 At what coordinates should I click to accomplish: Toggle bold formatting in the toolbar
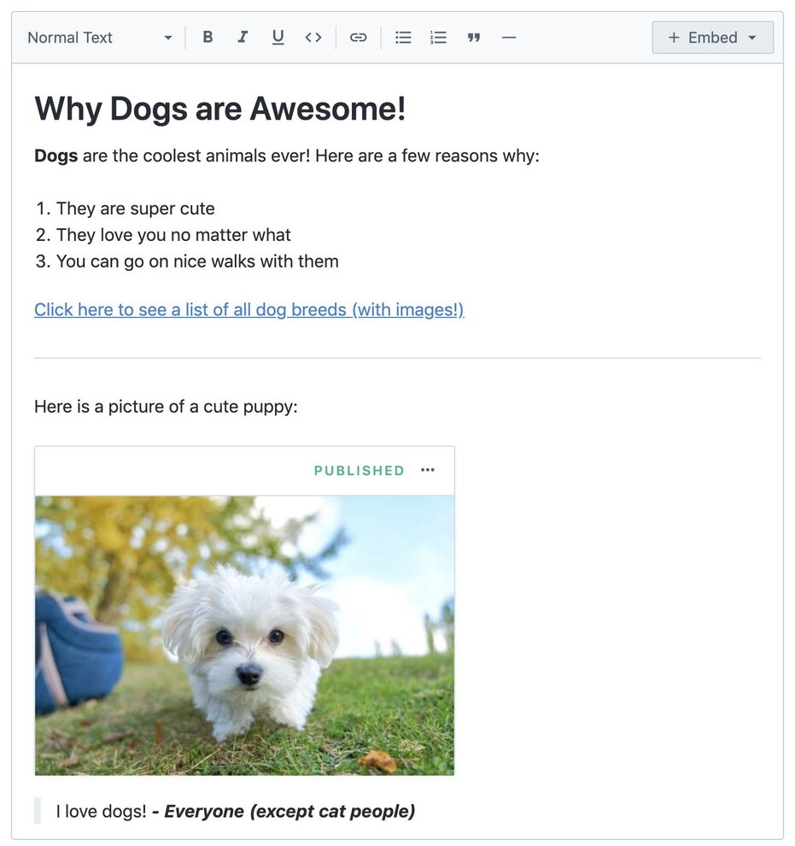pos(208,38)
